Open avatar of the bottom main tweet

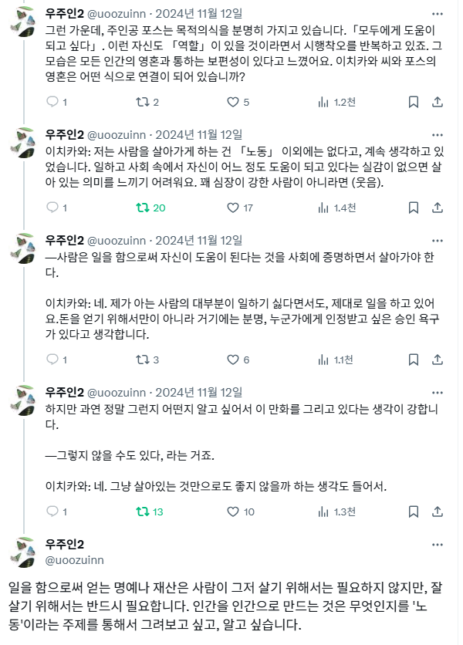tap(23, 552)
